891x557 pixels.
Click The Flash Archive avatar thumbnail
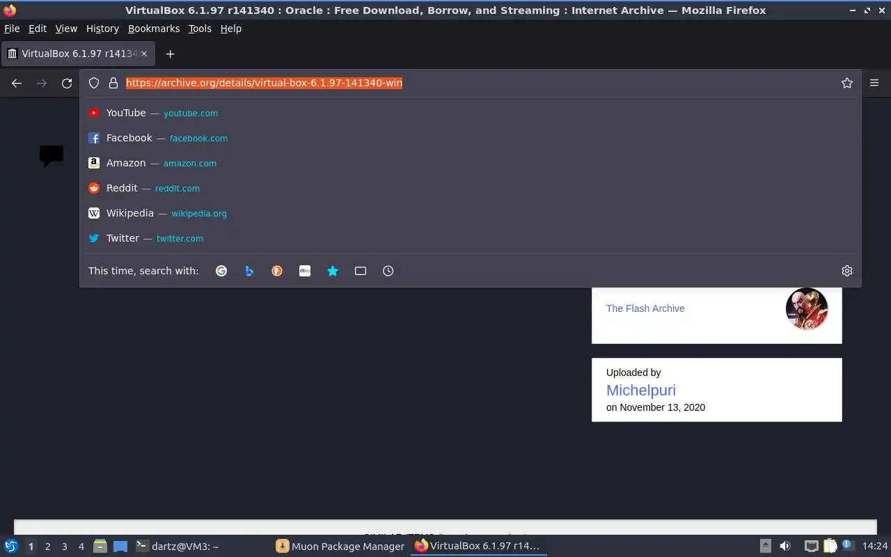807,308
